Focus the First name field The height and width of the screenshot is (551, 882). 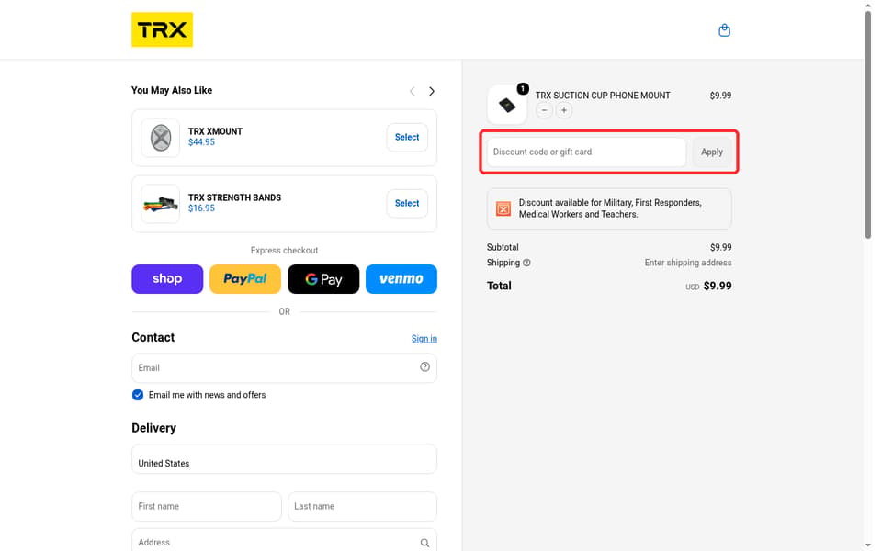(207, 507)
